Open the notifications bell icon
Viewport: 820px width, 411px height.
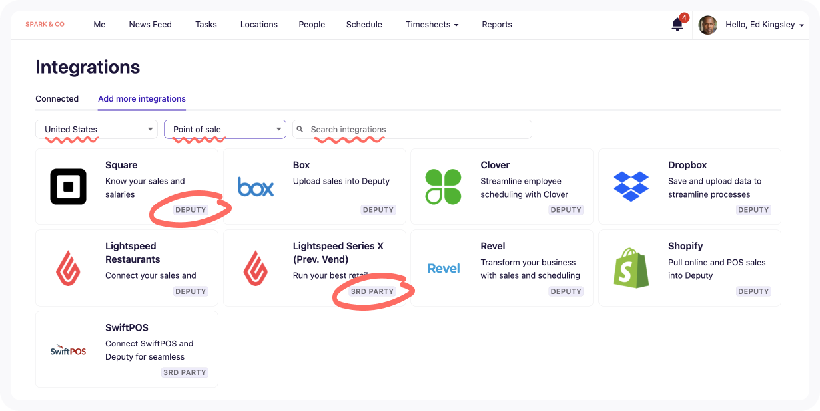coord(677,25)
